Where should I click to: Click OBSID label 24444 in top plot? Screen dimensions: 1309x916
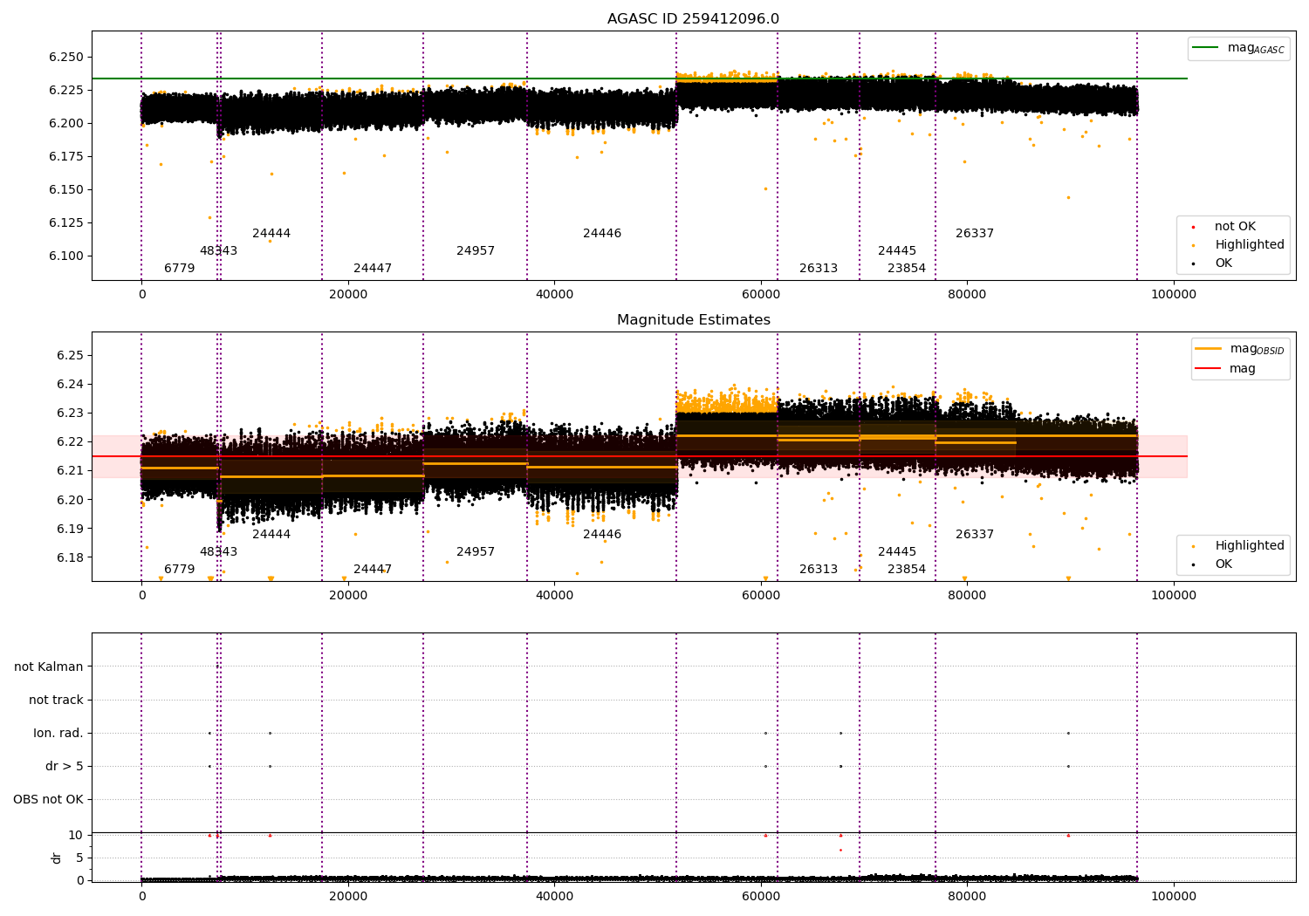[271, 234]
